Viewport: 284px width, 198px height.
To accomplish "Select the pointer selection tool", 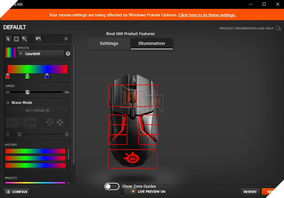I will tap(8, 39).
